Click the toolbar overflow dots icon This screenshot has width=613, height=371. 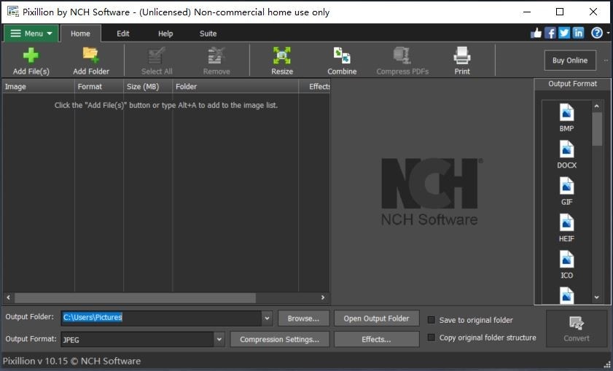coord(606,60)
